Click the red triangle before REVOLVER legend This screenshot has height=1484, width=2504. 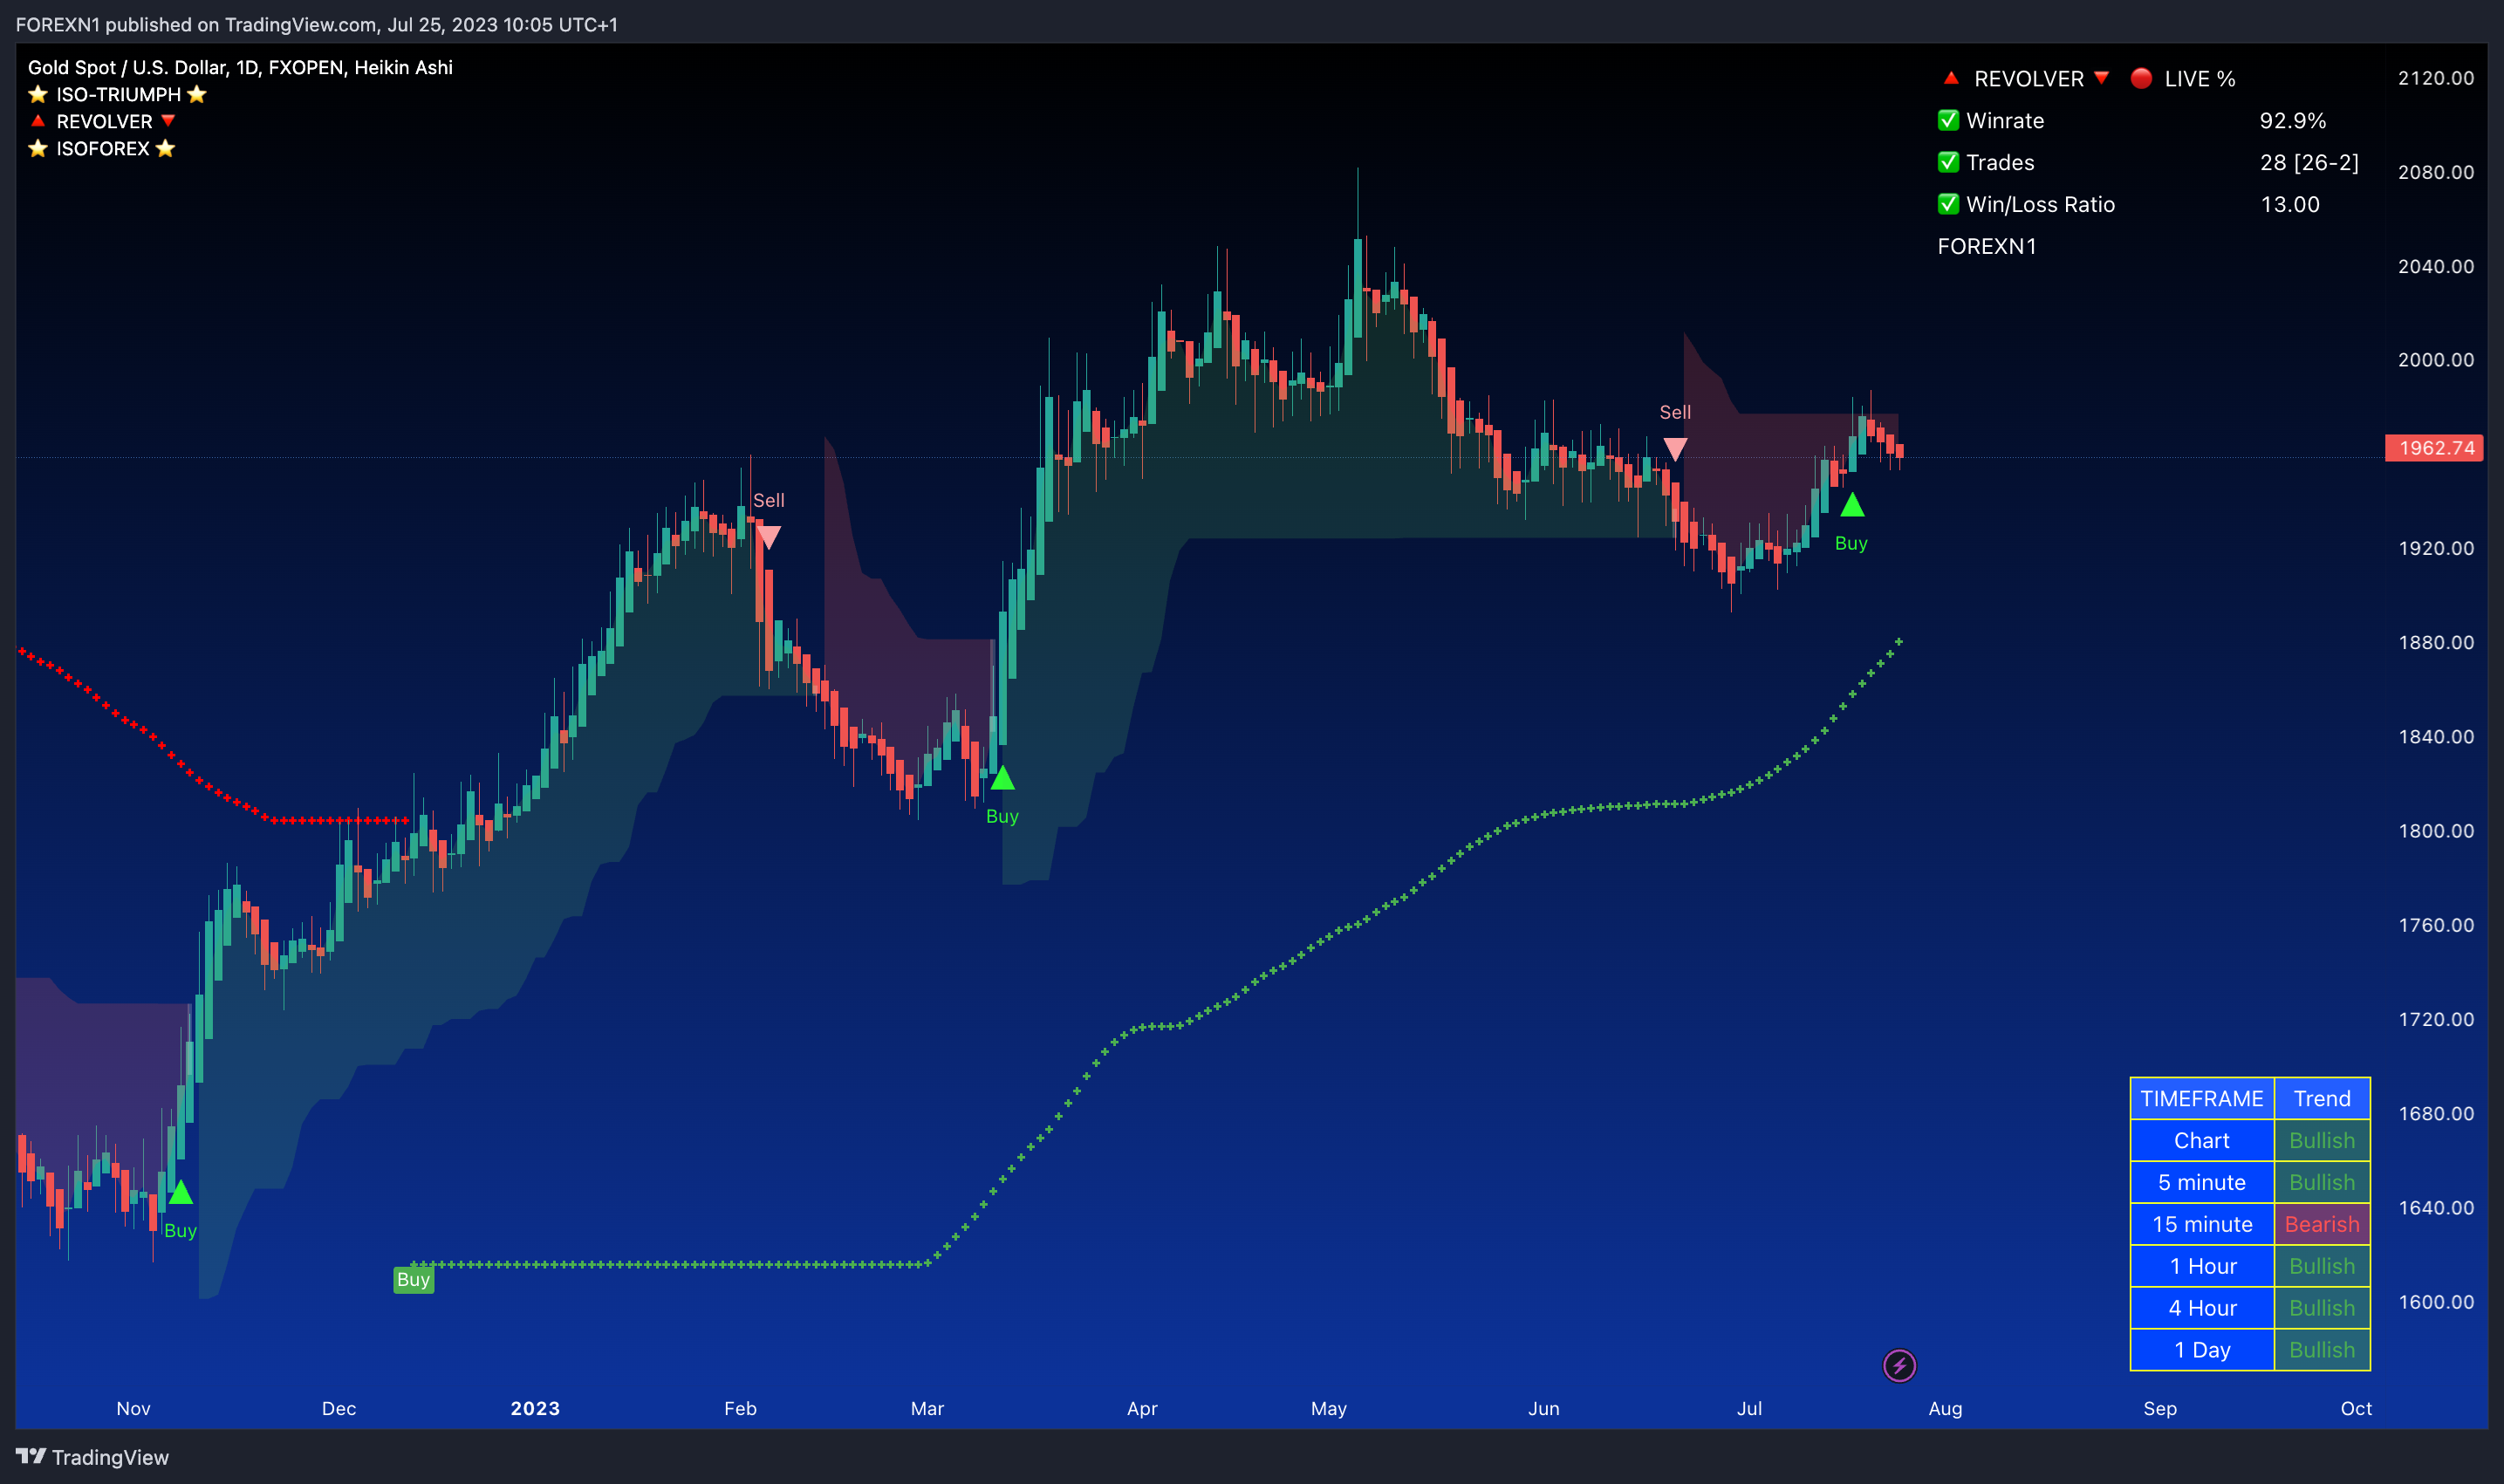[x=38, y=120]
